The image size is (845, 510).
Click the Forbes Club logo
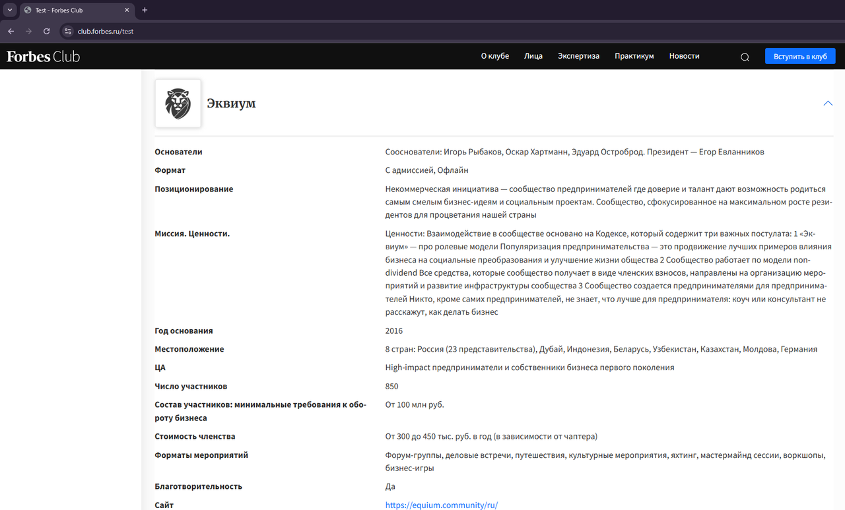click(44, 57)
